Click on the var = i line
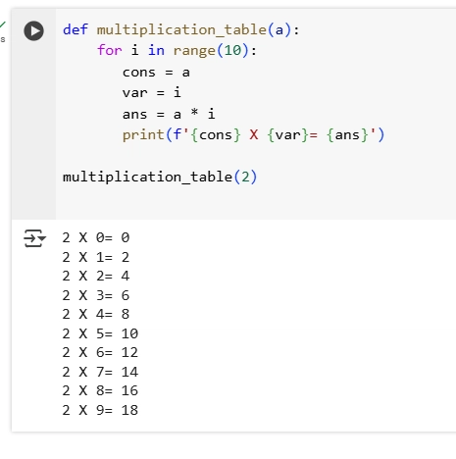Screen dimensions: 456x459 click(151, 93)
